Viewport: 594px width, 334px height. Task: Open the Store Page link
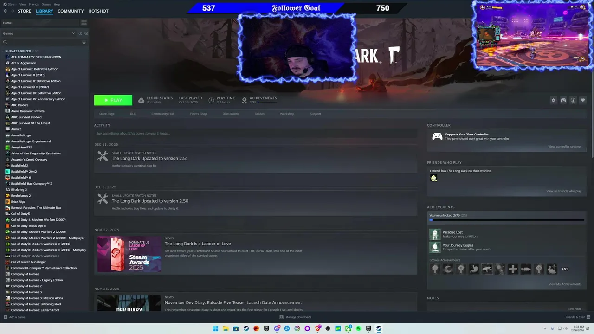tap(107, 114)
